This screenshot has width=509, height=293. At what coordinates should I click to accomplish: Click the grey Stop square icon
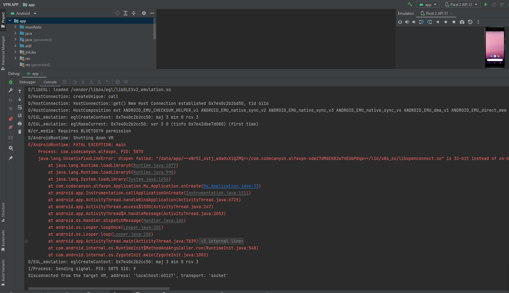(x=11, y=108)
